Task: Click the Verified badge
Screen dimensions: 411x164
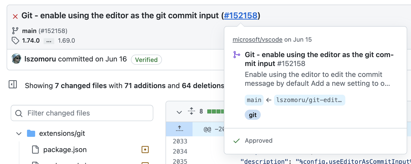Action: [146, 60]
